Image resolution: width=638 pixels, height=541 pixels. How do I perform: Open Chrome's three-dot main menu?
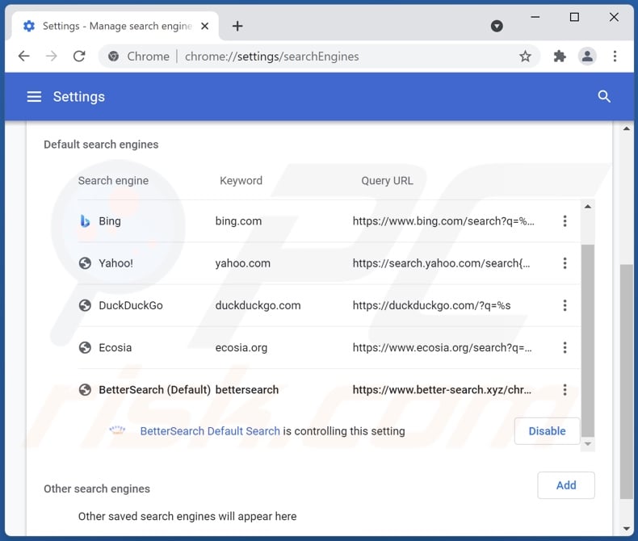point(615,57)
